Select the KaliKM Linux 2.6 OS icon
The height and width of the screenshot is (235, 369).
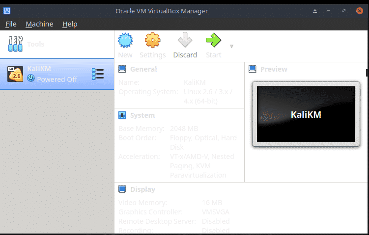click(15, 74)
